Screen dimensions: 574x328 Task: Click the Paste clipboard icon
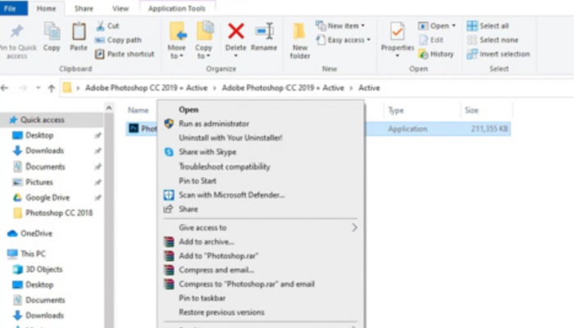click(79, 31)
